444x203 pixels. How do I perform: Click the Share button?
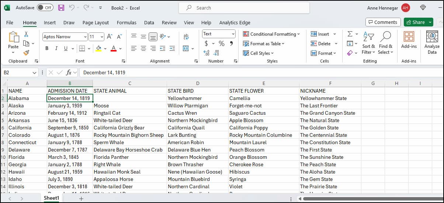click(x=416, y=22)
